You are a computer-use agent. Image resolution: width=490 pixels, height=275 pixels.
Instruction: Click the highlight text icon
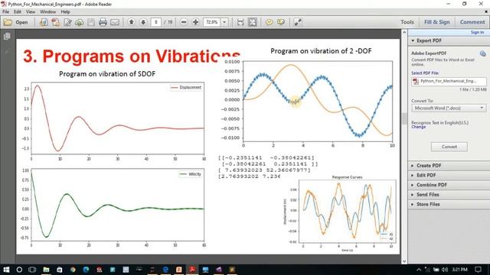281,22
